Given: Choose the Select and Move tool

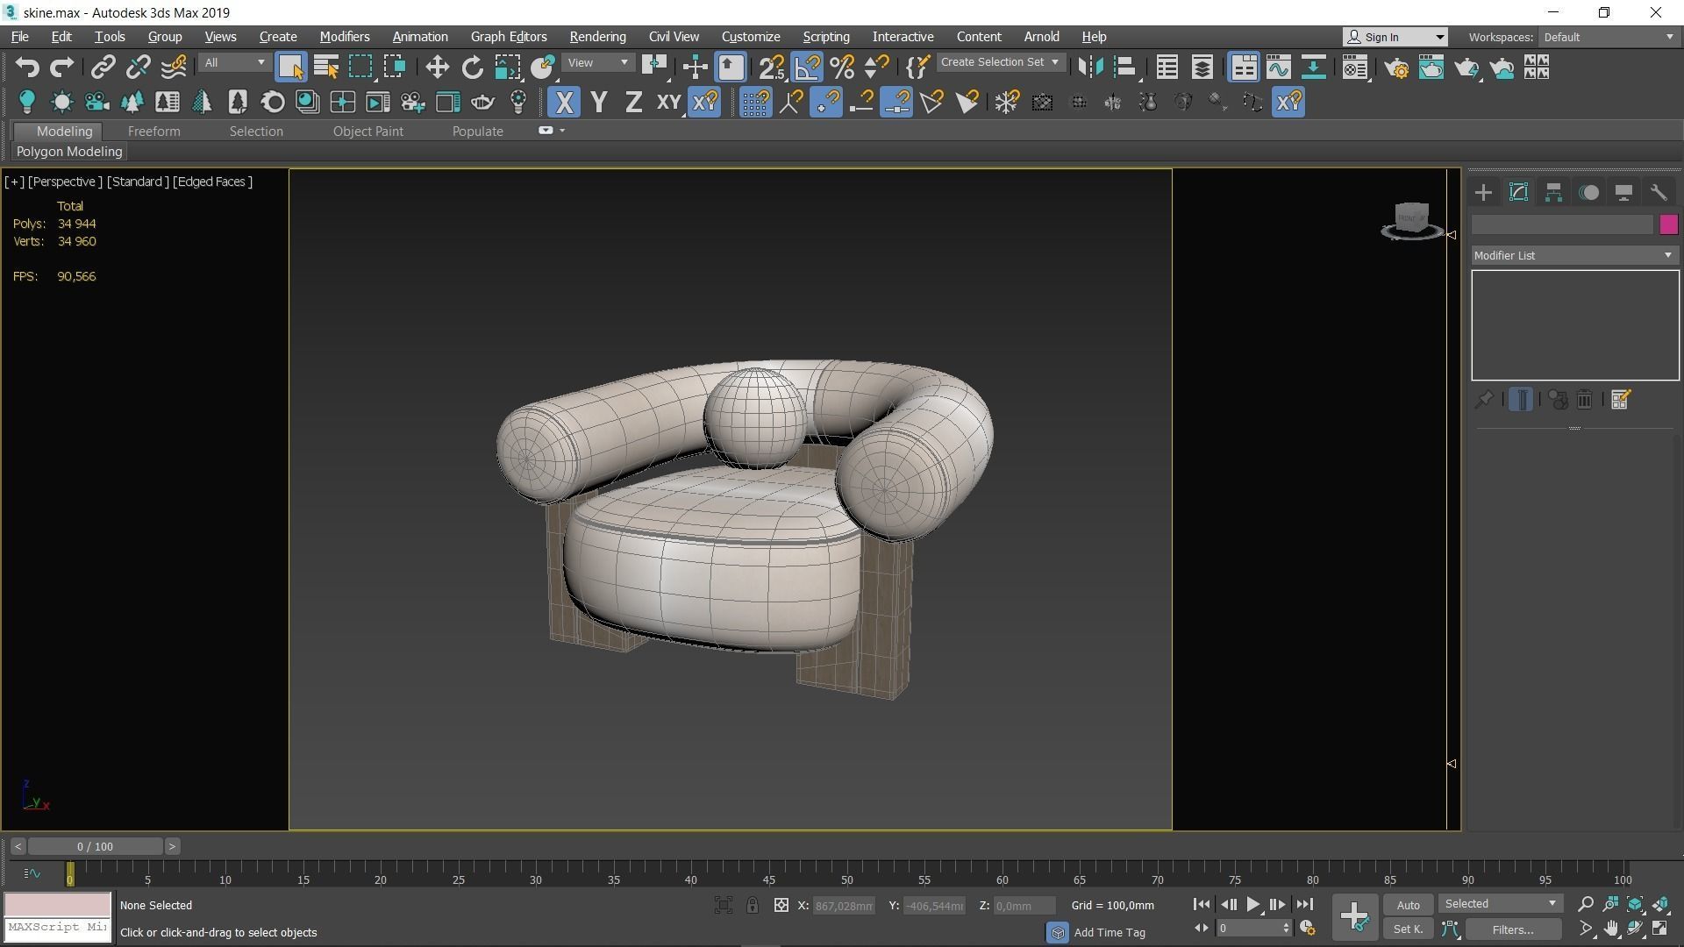Looking at the screenshot, I should click(x=437, y=68).
